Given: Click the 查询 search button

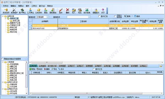Looking at the screenshot, I should (127, 16).
